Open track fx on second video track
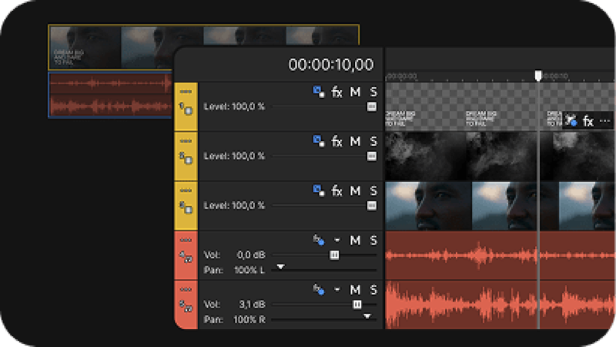The width and height of the screenshot is (616, 347). [x=336, y=141]
